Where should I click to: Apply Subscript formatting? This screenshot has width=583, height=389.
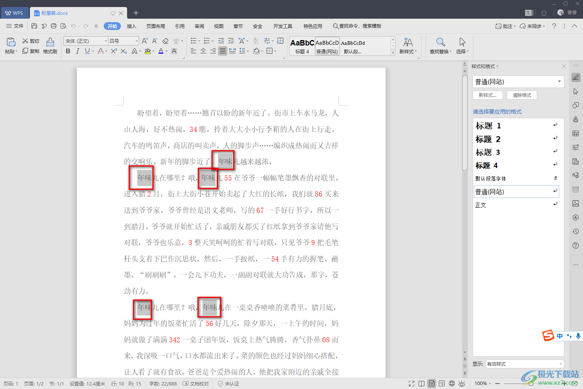click(124, 51)
